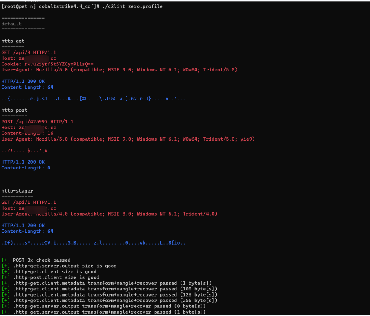Click the 'GET /api/1 HTTP/1.1' request line
370x316 pixels.
coord(29,202)
